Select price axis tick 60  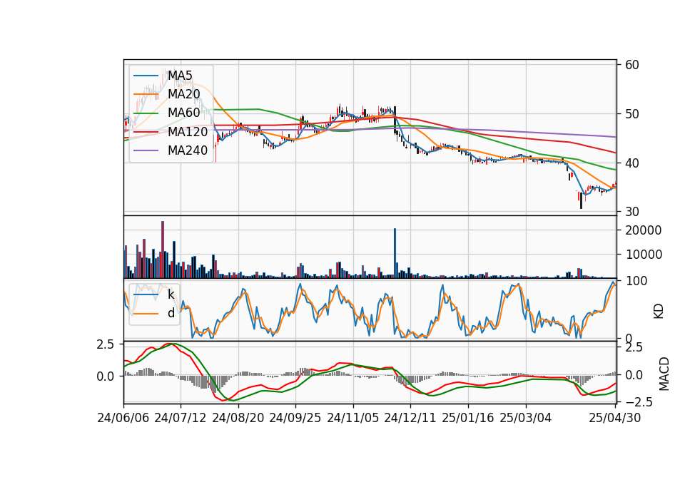point(632,65)
